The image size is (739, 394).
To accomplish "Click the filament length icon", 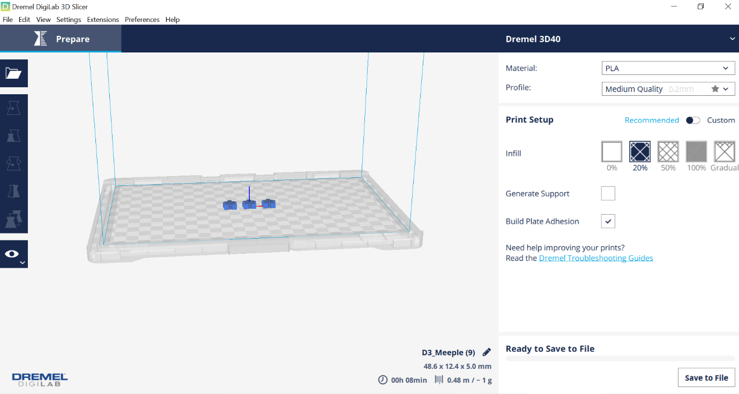I will (x=439, y=380).
